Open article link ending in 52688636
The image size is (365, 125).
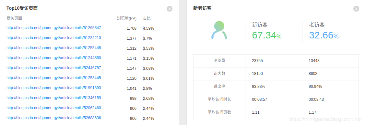click(x=54, y=118)
